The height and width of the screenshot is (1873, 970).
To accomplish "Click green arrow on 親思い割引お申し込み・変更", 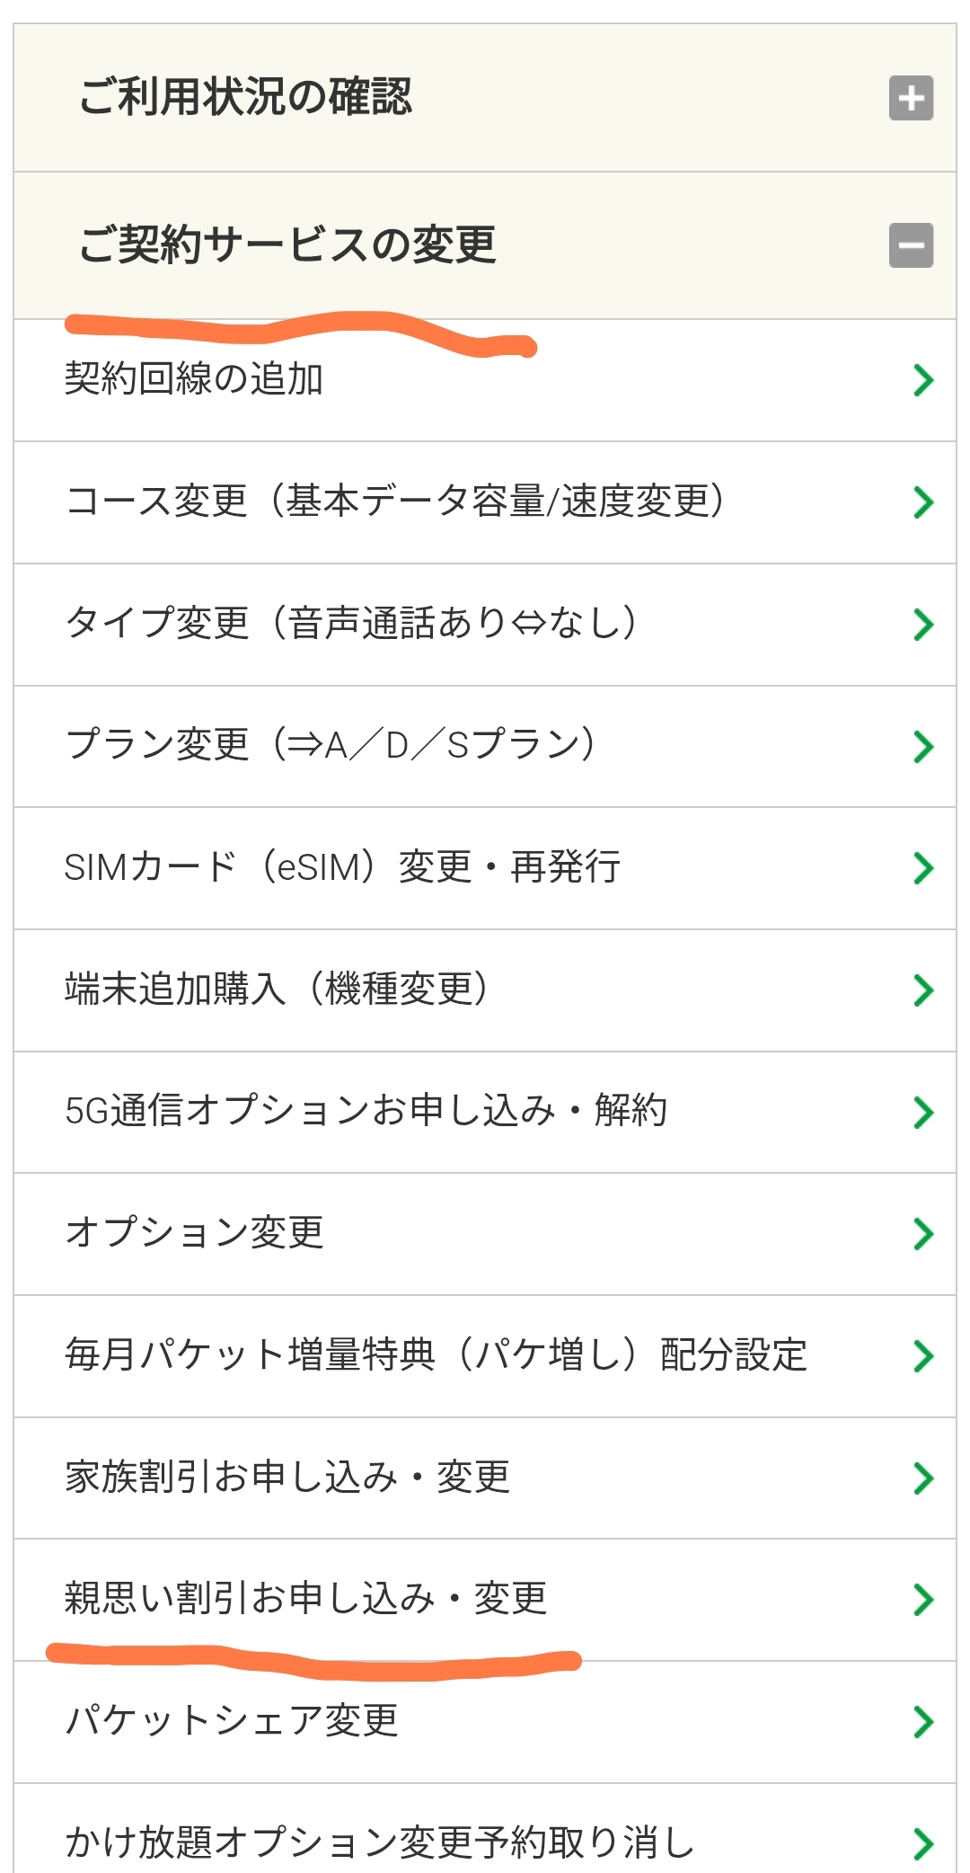I will pyautogui.click(x=922, y=1600).
